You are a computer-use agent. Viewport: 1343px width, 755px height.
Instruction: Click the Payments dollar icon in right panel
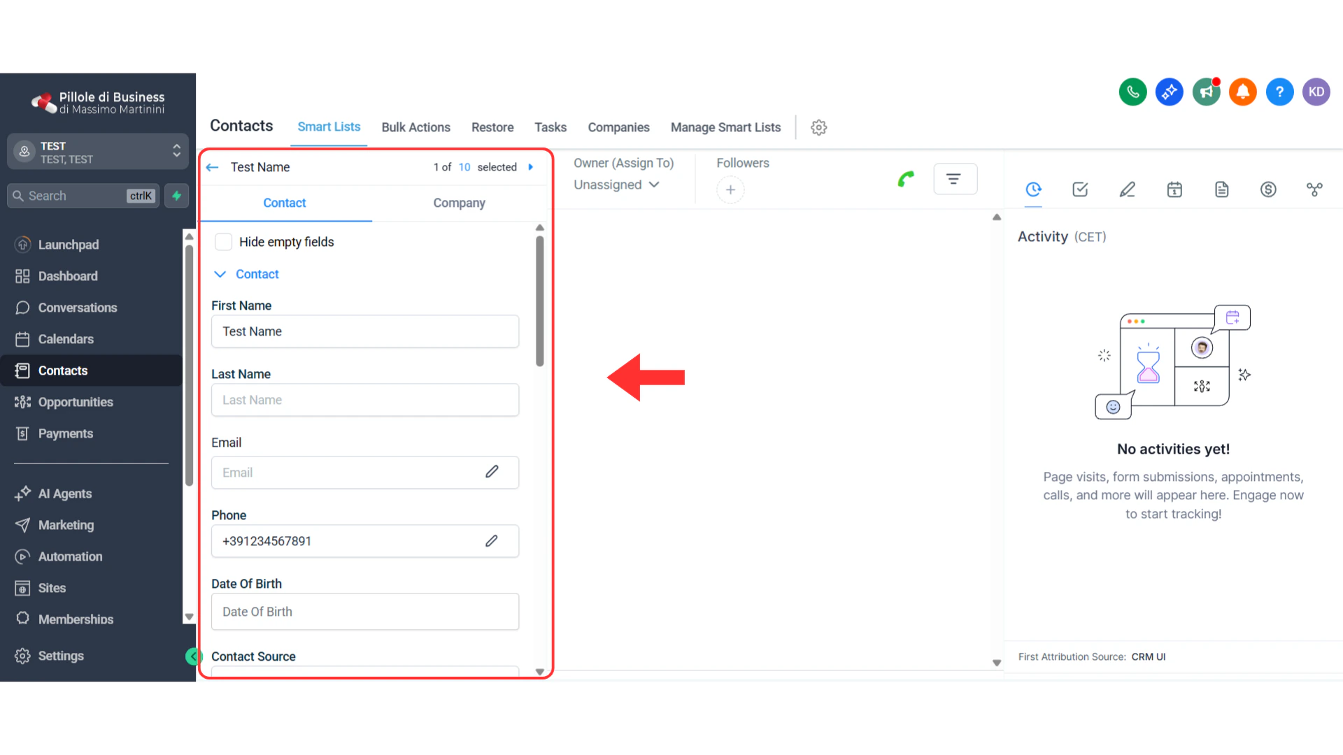[x=1268, y=189]
